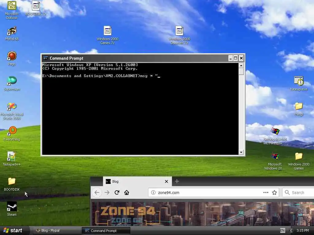
Task: Click the zone94.com address bar
Action: coord(213,192)
